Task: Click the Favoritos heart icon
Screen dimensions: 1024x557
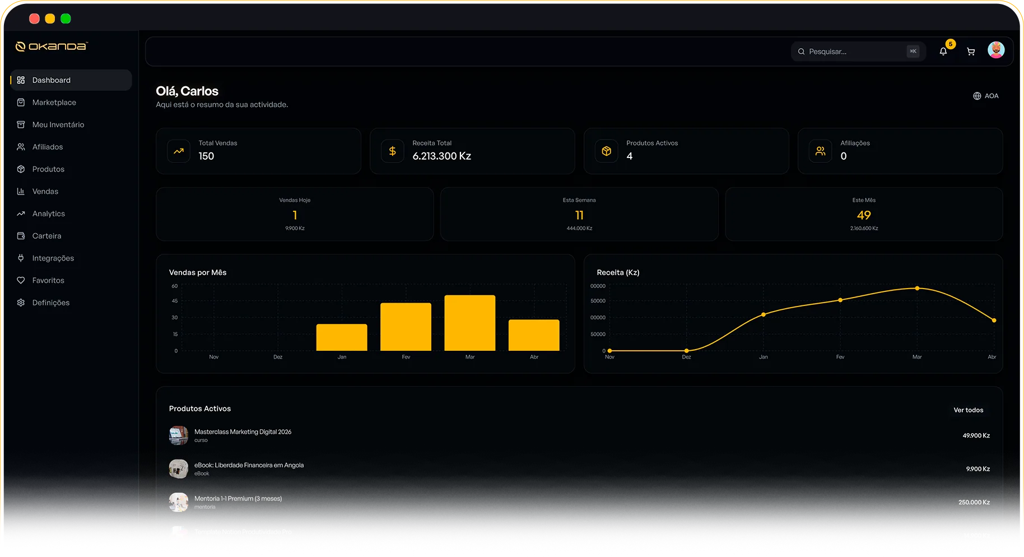Action: (21, 280)
